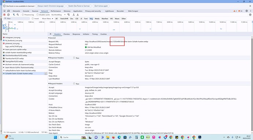Collapse the Request Headers section
This screenshot has width=253, height=140.
pyautogui.click(x=55, y=83)
